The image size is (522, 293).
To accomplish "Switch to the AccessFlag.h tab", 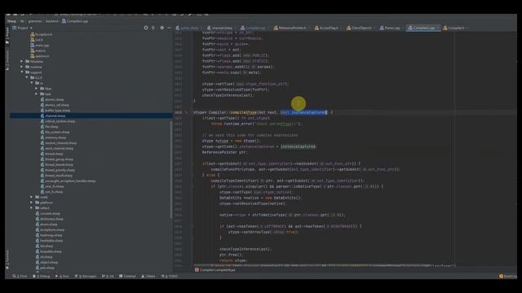I will click(x=326, y=28).
